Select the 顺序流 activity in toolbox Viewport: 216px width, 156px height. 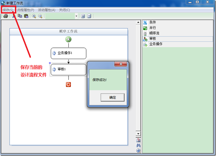click(178, 33)
